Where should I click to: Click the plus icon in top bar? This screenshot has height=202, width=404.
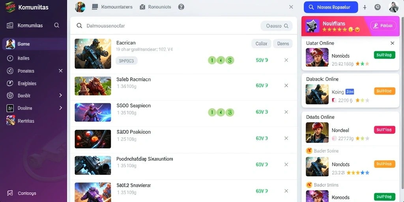coord(365,7)
